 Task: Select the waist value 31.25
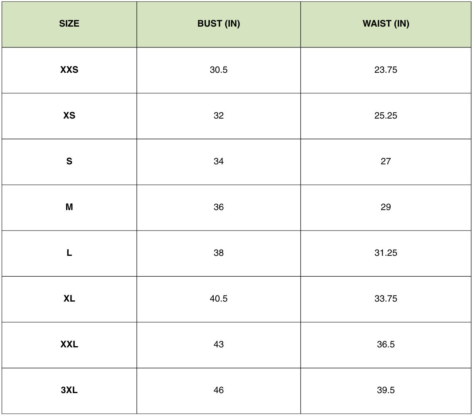pyautogui.click(x=386, y=253)
